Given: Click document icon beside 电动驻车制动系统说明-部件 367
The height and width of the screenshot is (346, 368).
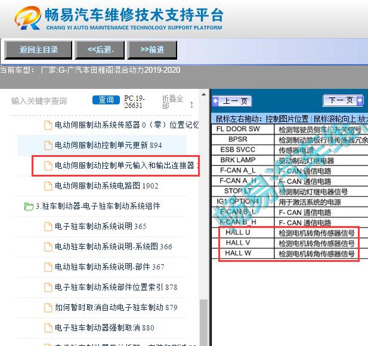Looking at the screenshot, I should [48, 267].
